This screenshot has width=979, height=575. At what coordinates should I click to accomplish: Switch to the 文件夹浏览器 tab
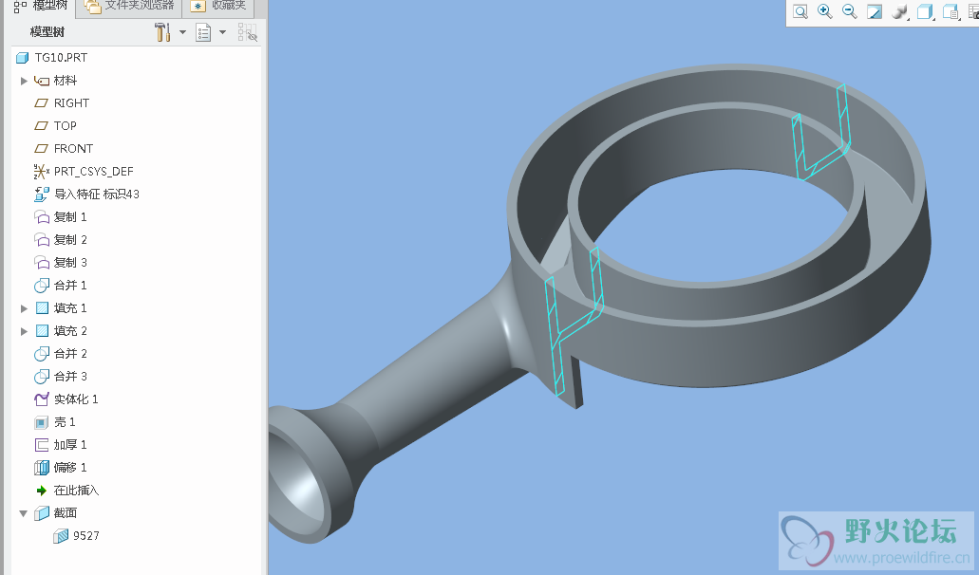pos(130,7)
